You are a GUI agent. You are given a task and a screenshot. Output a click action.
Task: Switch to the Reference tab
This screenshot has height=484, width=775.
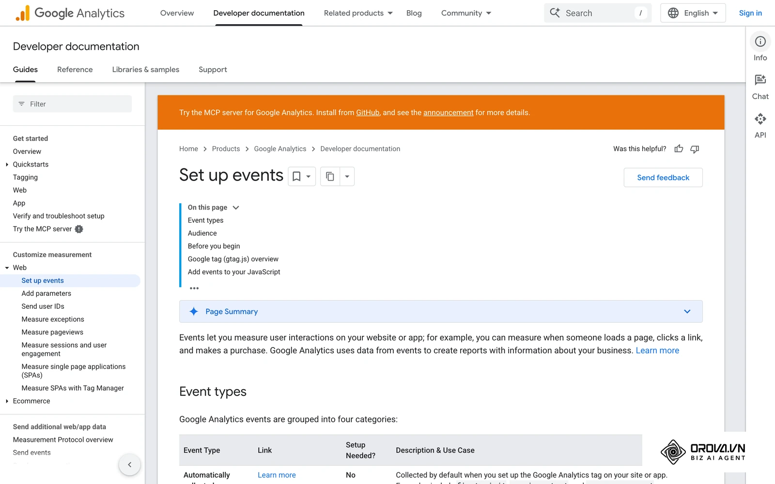75,70
